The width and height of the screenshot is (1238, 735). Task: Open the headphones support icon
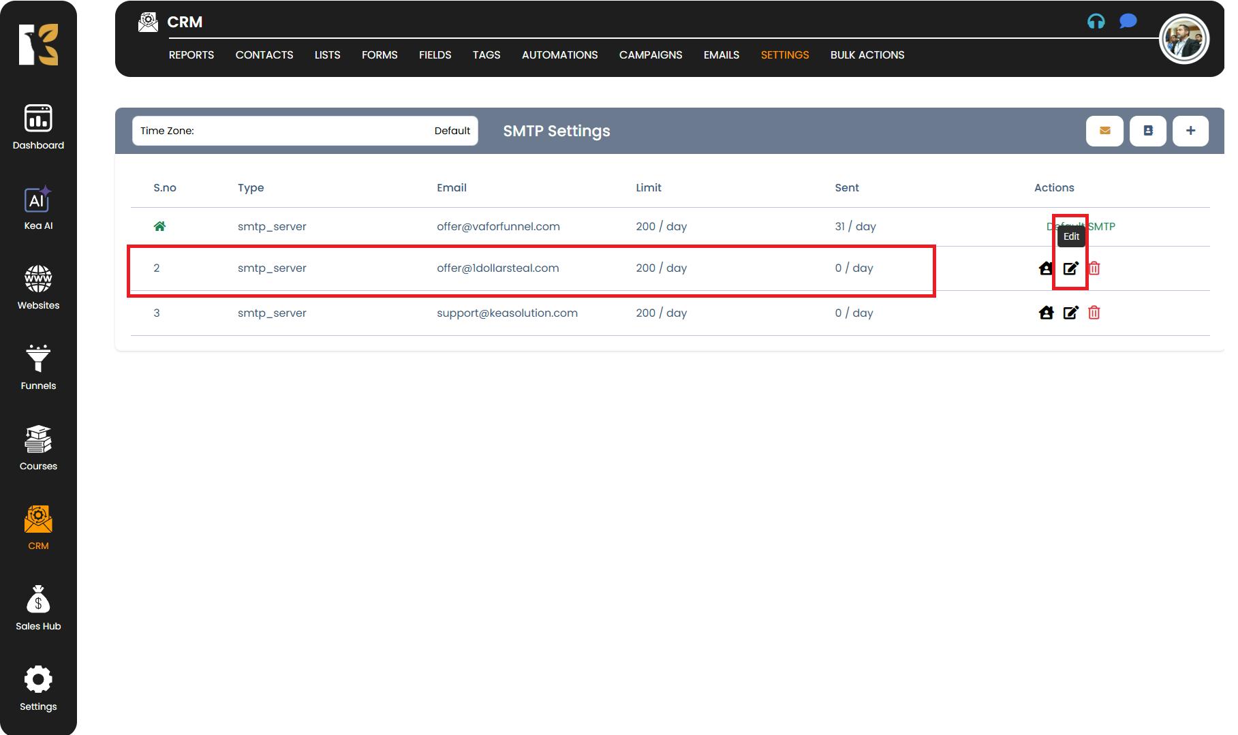point(1096,22)
